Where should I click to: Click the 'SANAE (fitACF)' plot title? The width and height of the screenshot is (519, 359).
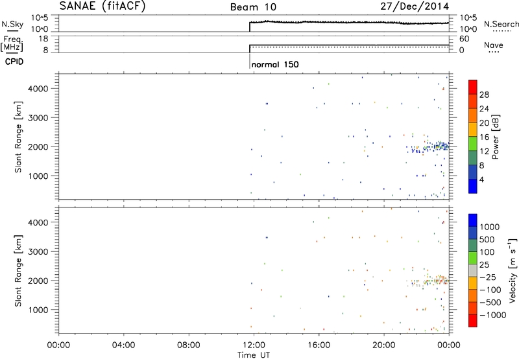coord(103,6)
